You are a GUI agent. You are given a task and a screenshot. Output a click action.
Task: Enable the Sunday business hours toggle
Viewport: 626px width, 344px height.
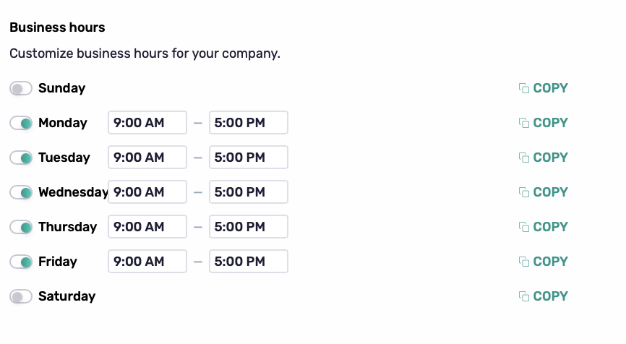coord(21,89)
